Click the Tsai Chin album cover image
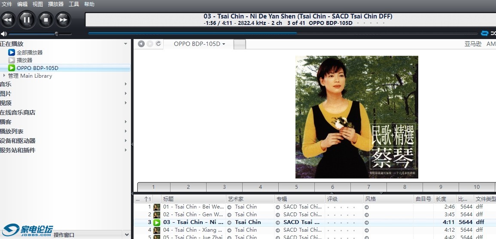This screenshot has width=496, height=239. click(356, 117)
